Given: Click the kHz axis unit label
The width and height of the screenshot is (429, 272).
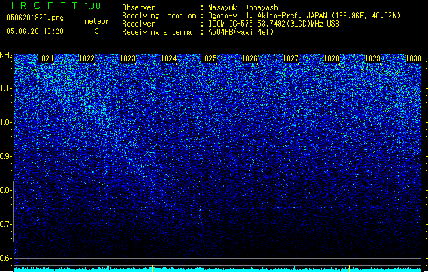Looking at the screenshot, I should pyautogui.click(x=6, y=55).
